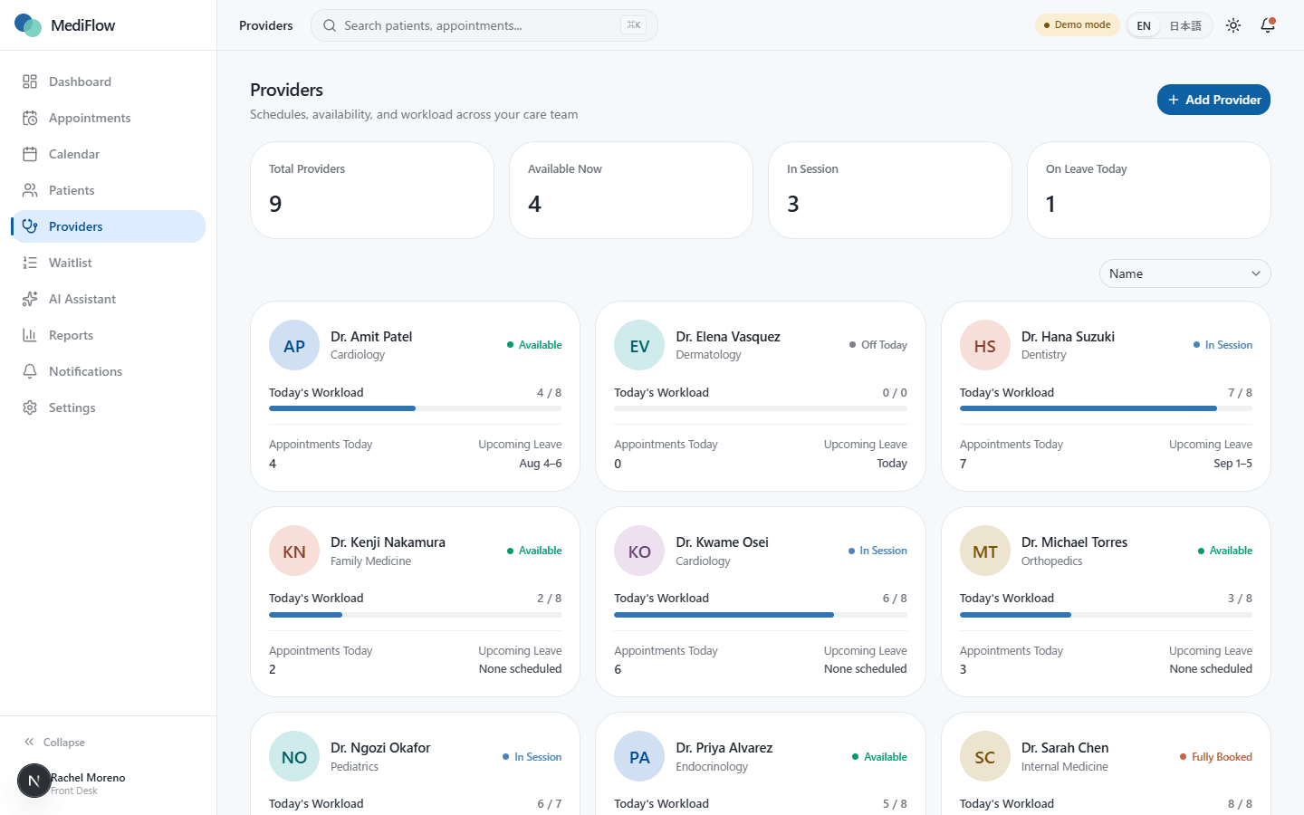
Task: Click Dr. Sarah Chen's 'Fully Booked' status
Action: click(1216, 757)
